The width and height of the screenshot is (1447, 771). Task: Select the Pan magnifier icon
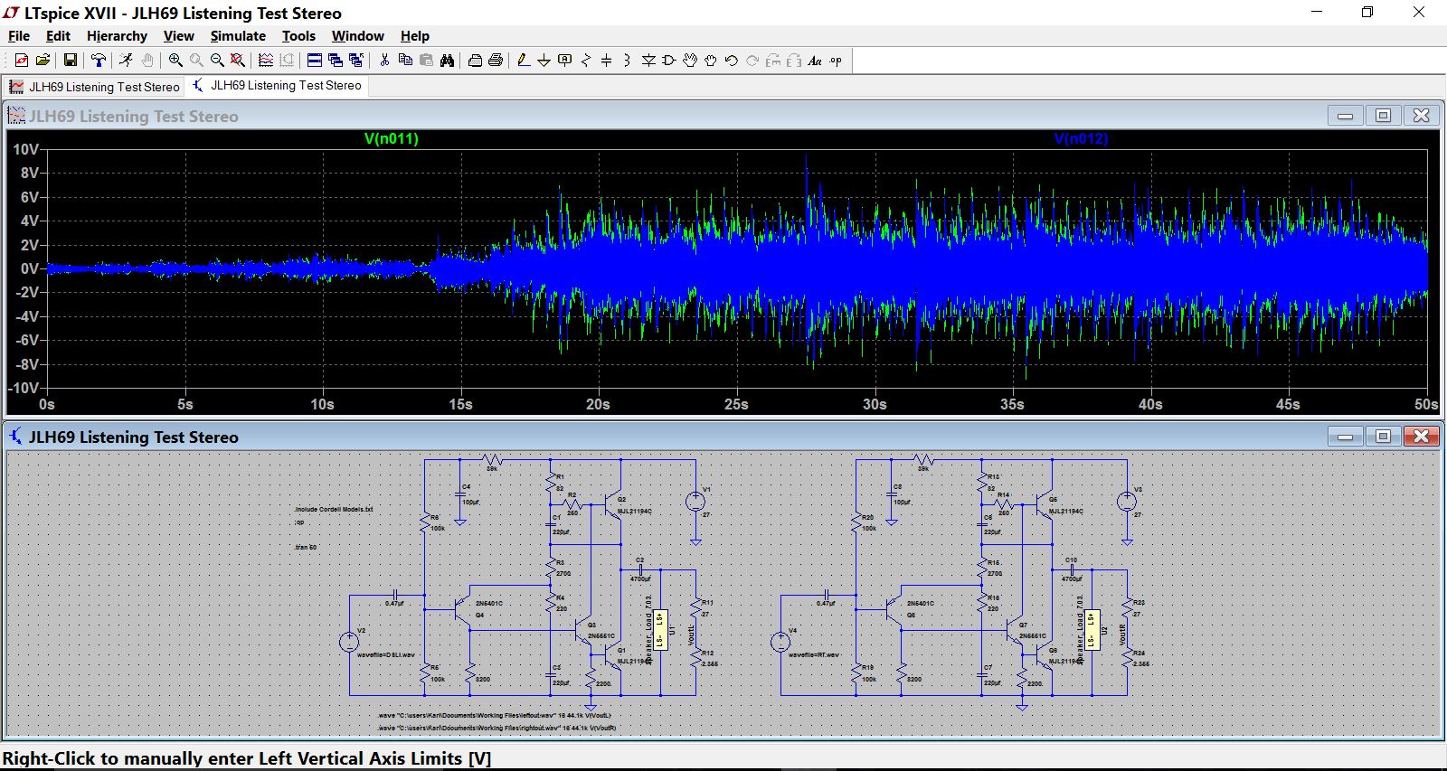pyautogui.click(x=196, y=61)
